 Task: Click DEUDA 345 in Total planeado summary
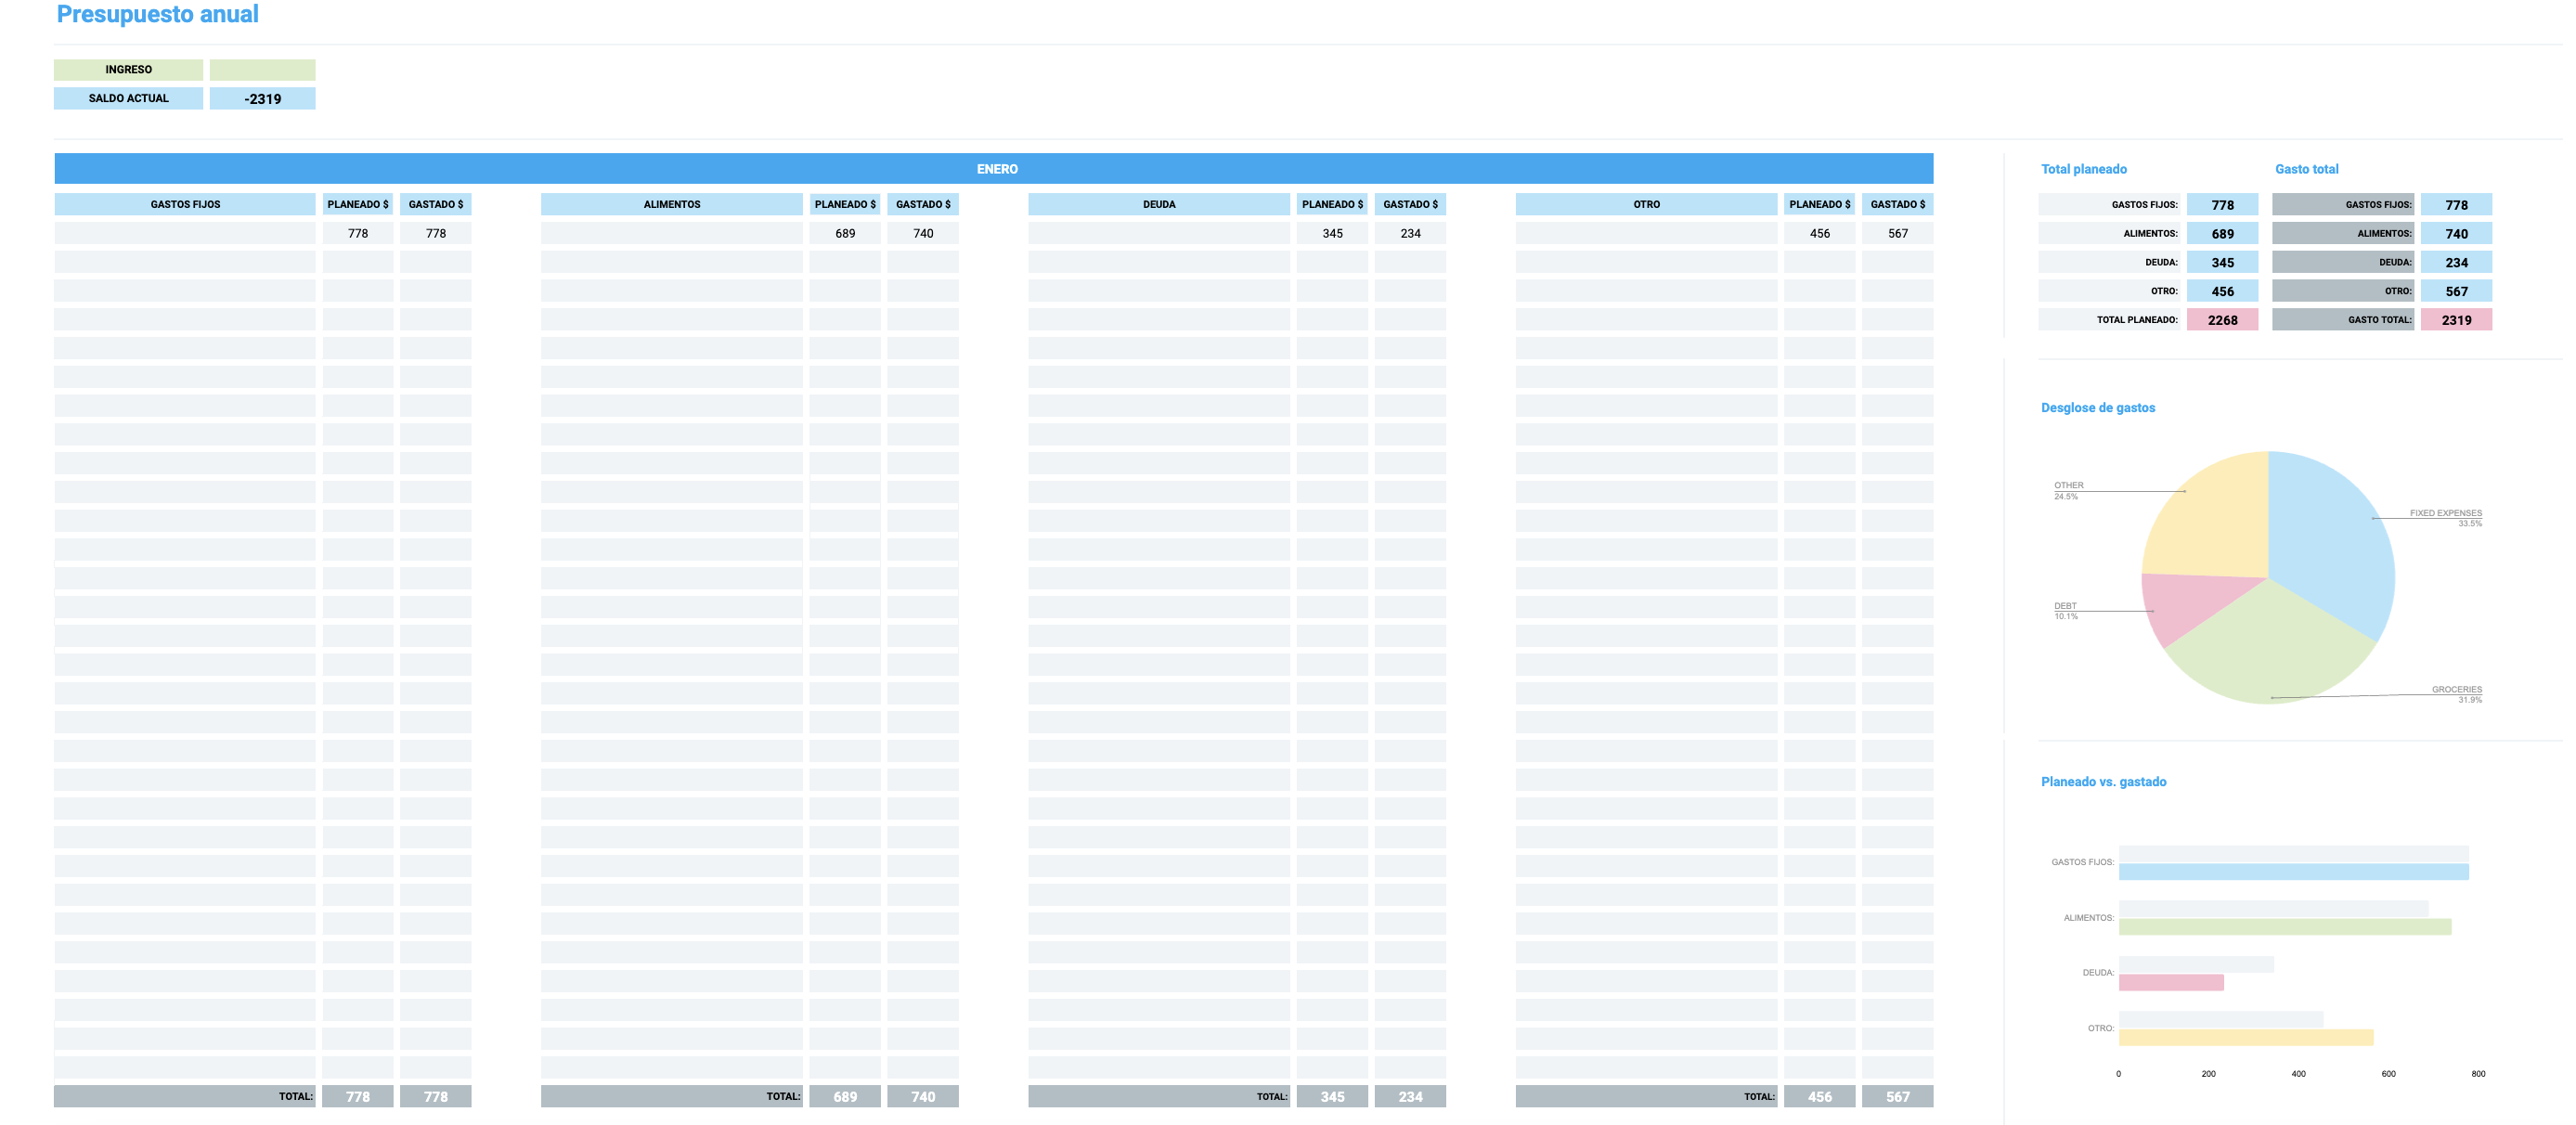2222,262
